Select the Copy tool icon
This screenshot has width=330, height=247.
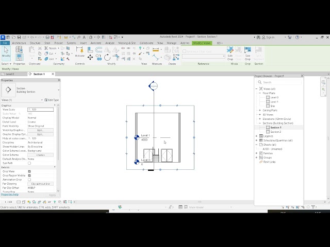point(98,57)
